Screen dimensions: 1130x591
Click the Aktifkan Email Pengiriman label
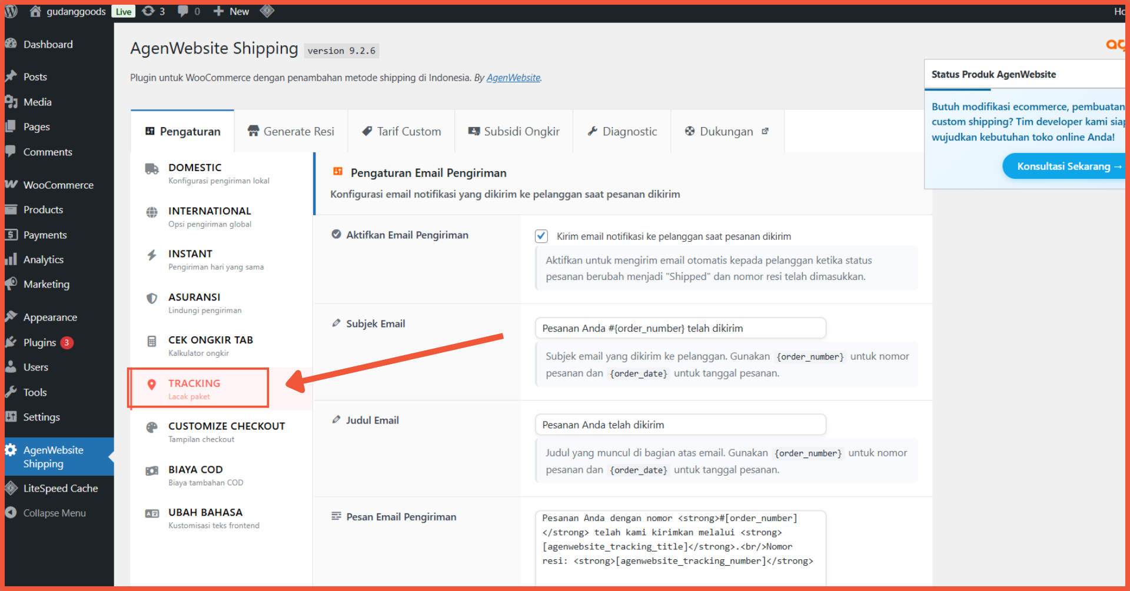click(407, 235)
